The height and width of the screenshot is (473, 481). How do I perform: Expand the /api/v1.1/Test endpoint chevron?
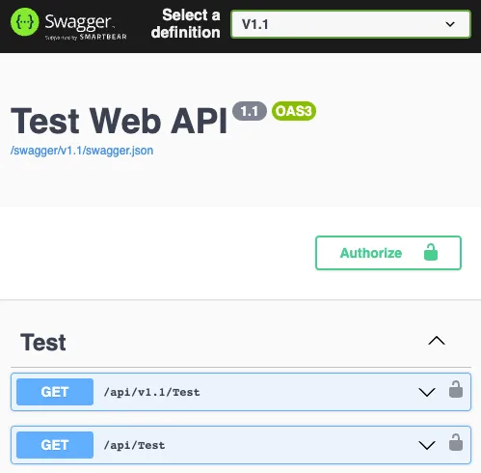[x=427, y=392]
